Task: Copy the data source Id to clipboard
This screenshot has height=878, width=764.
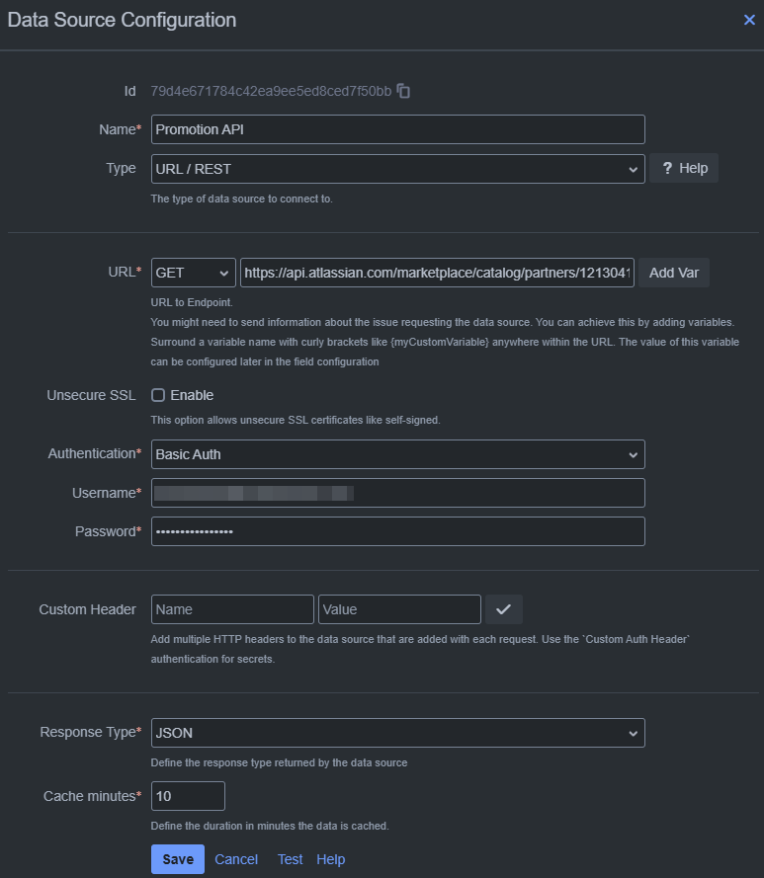Action: tap(403, 91)
